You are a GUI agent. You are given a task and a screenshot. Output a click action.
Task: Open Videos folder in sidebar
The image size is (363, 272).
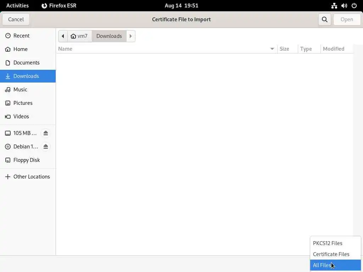28,116
